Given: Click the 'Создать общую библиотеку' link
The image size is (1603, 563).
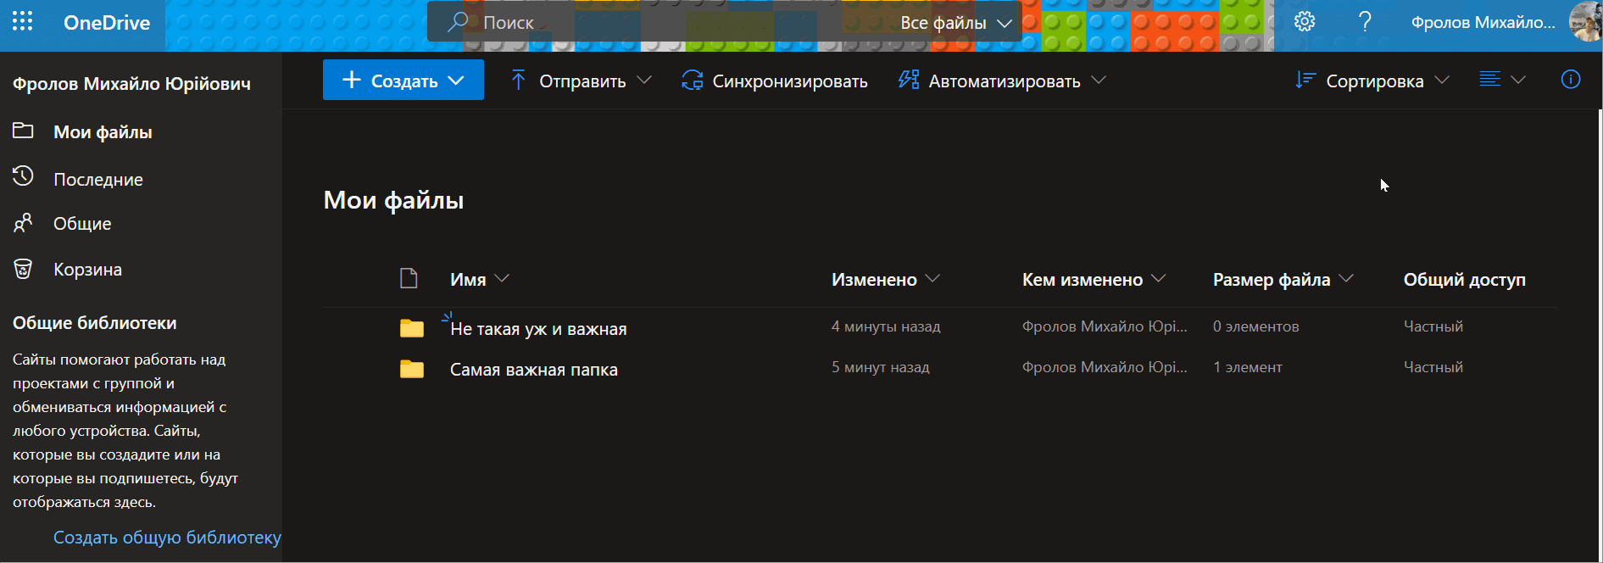Looking at the screenshot, I should coord(167,538).
